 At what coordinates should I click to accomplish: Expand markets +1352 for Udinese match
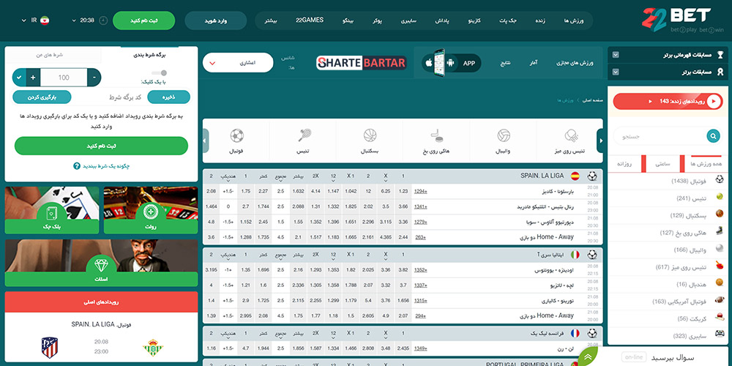coord(421,270)
